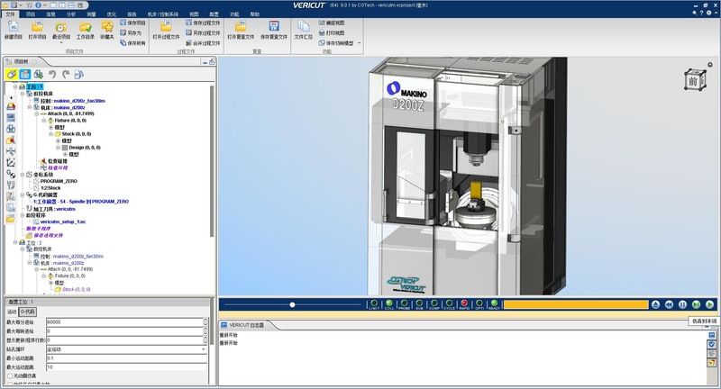Click the simulation speed slider handle

coord(292,304)
